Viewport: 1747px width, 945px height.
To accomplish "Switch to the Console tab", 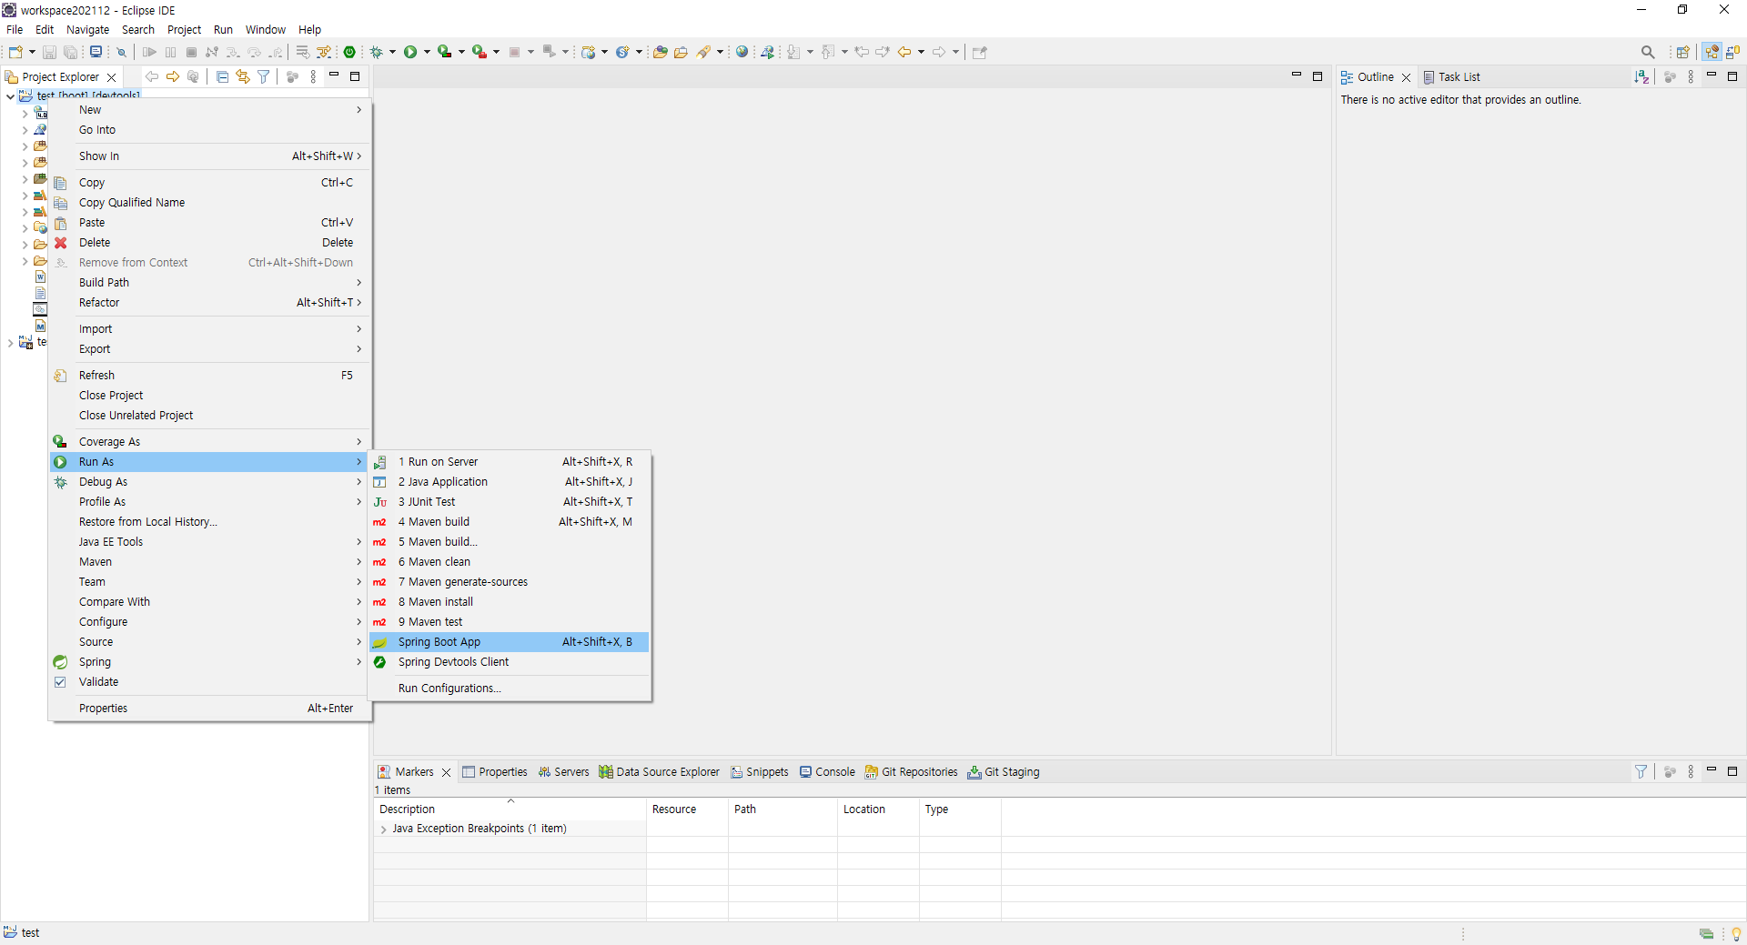I will coord(827,771).
